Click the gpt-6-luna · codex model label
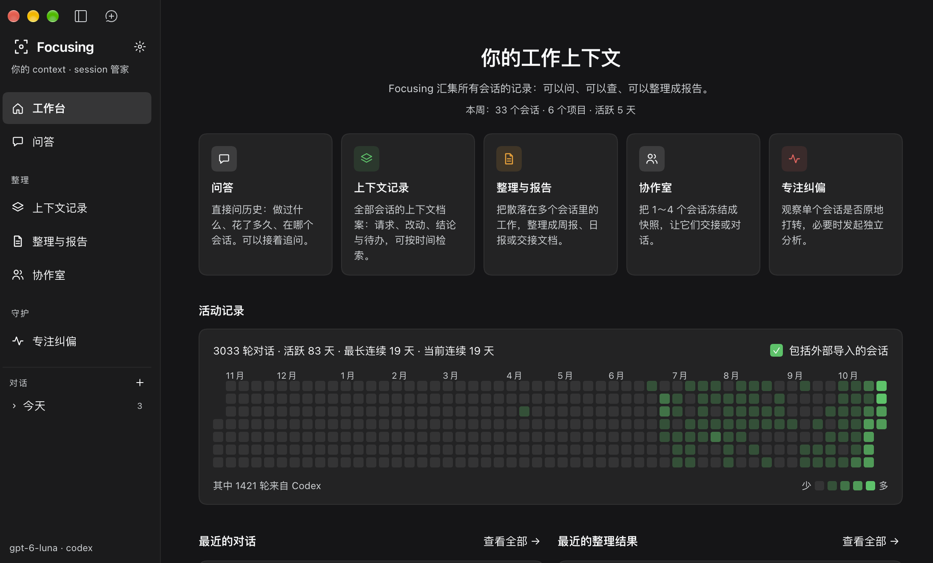Screen dimensions: 933x563 pos(51,548)
